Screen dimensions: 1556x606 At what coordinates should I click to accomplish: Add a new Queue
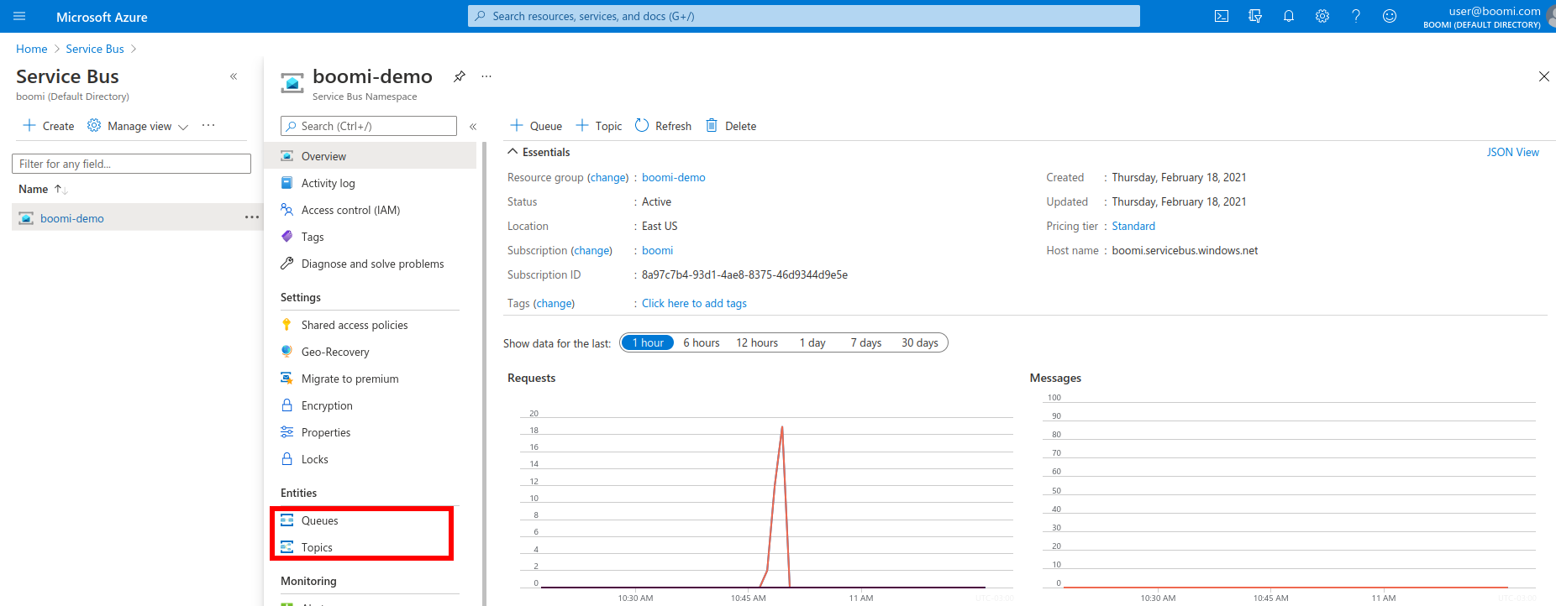[536, 126]
